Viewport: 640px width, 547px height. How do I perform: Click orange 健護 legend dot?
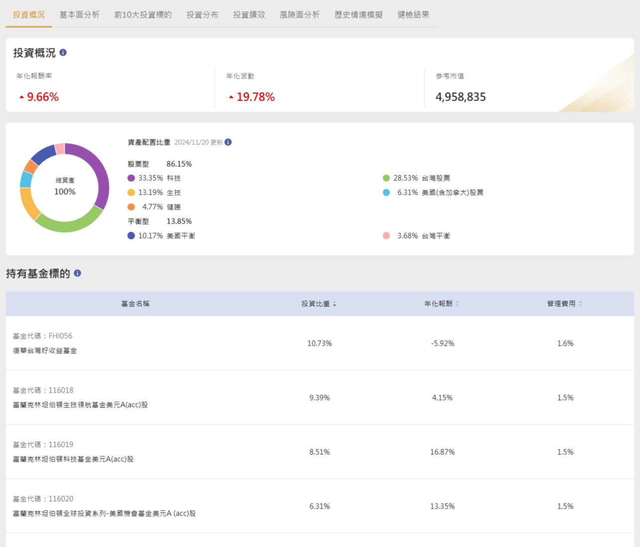[131, 207]
